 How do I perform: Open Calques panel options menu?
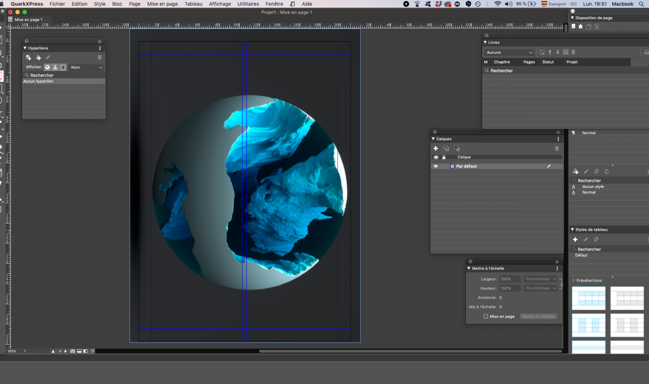point(558,139)
